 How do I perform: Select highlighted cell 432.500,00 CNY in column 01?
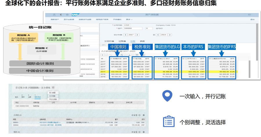(119, 72)
